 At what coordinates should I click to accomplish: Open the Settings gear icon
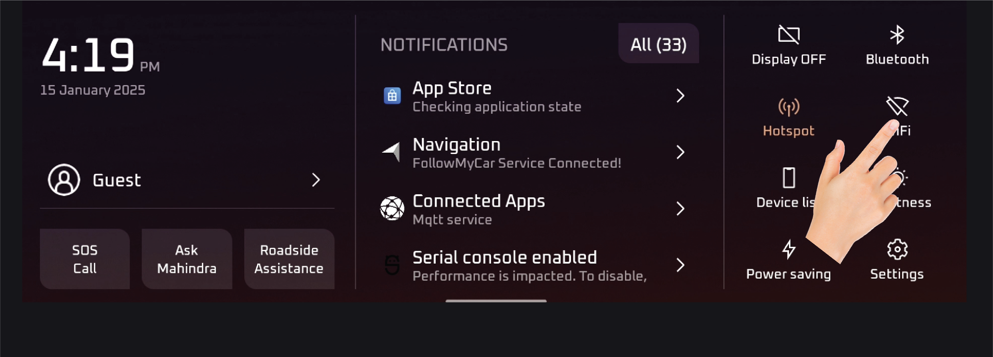click(897, 250)
